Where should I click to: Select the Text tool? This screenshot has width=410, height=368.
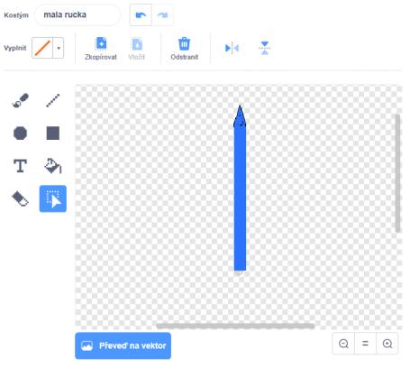point(21,166)
